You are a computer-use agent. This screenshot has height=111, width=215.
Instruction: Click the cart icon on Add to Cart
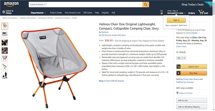[179, 67]
